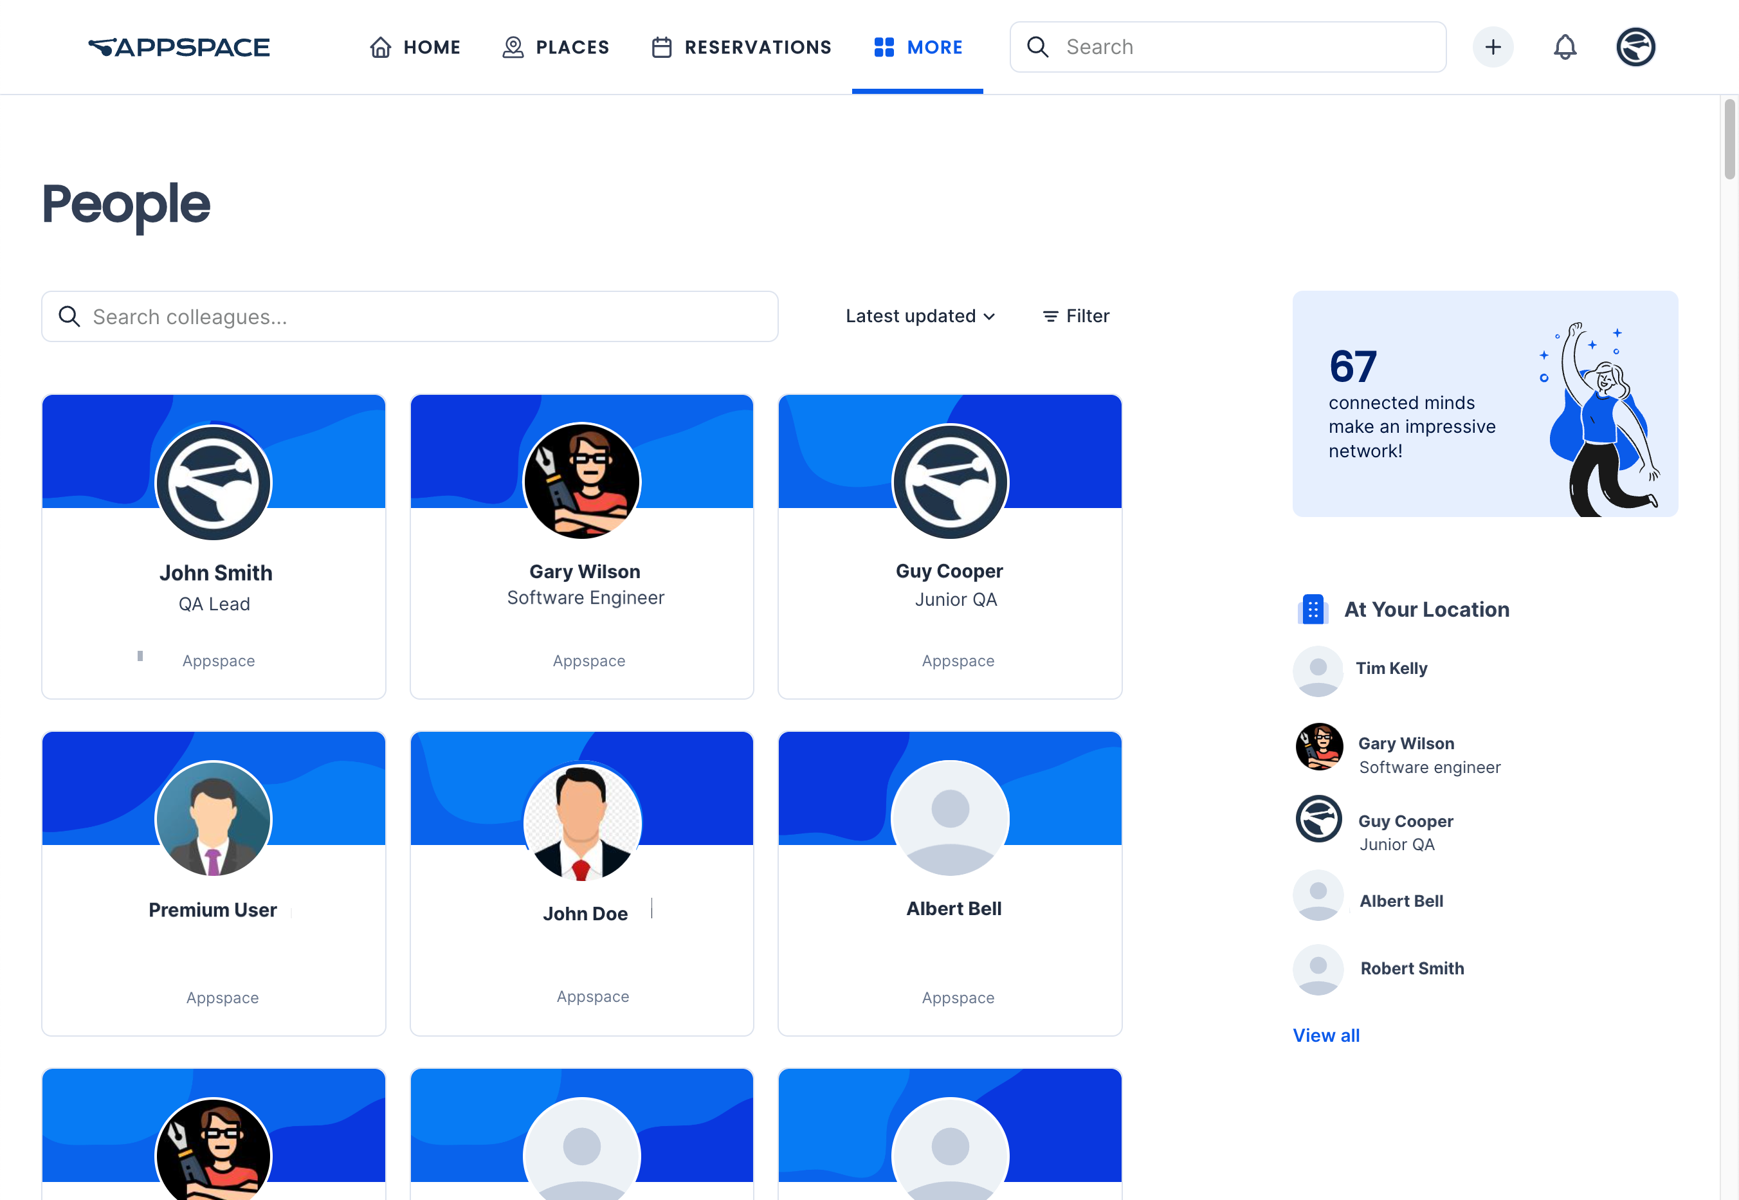This screenshot has height=1200, width=1739.
Task: Open the Reservations tab
Action: 742,48
